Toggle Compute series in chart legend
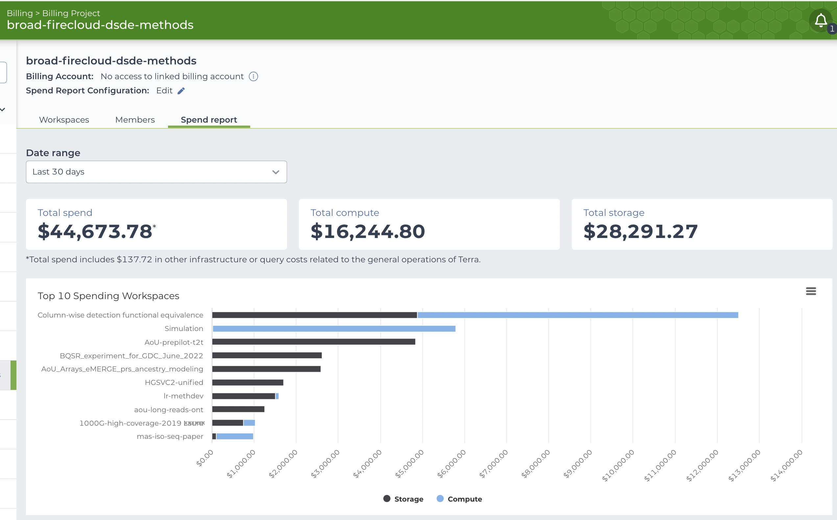837x520 pixels. pyautogui.click(x=459, y=499)
